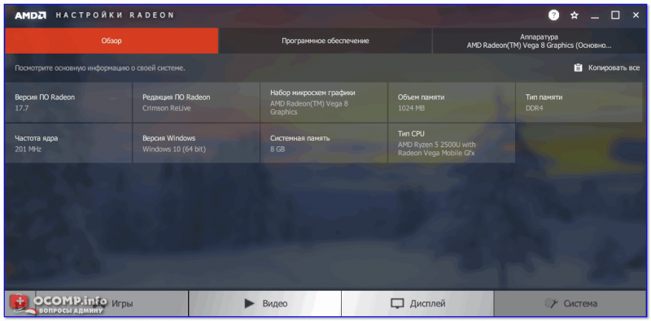Image resolution: width=651 pixels, height=321 pixels.
Task: Open the Аппаратура Vega 8 Graphics tab
Action: click(x=539, y=41)
